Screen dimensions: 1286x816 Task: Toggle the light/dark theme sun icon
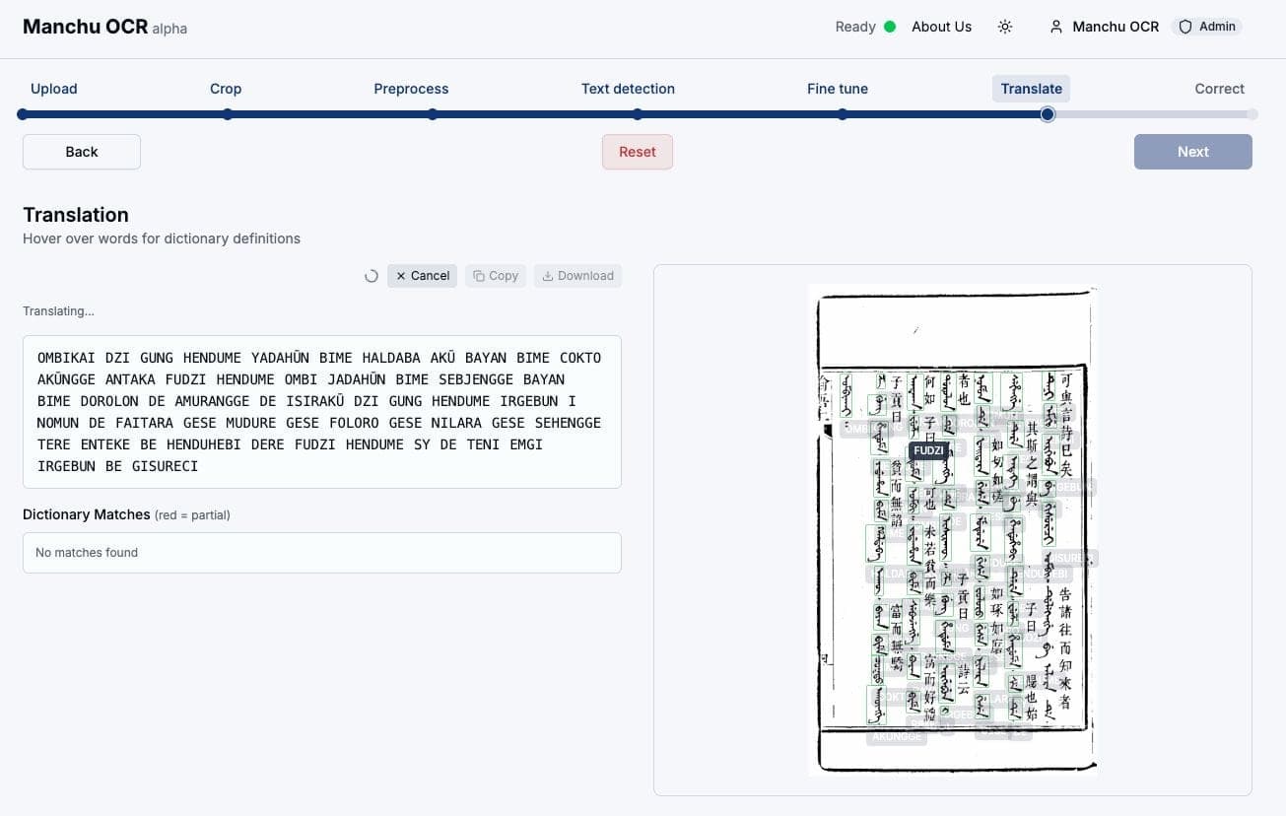click(x=1005, y=27)
